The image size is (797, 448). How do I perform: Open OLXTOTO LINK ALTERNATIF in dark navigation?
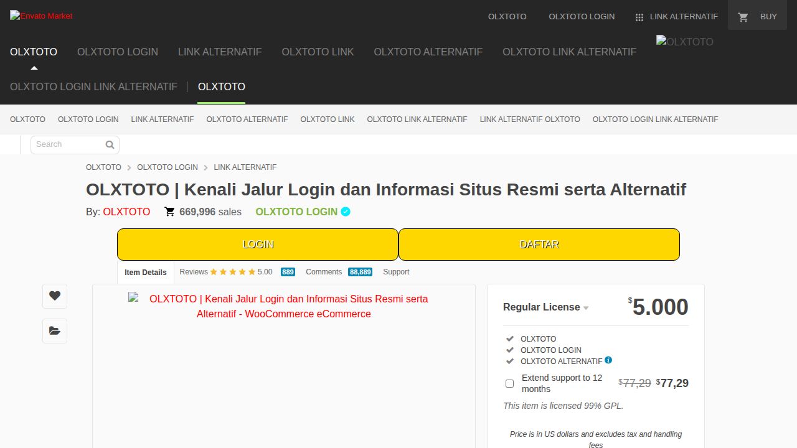[x=570, y=52]
